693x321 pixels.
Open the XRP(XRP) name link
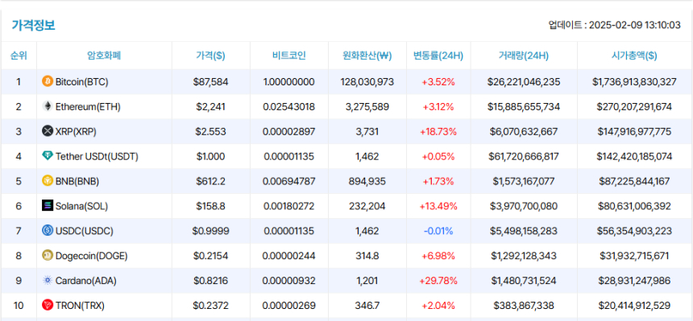tap(76, 132)
